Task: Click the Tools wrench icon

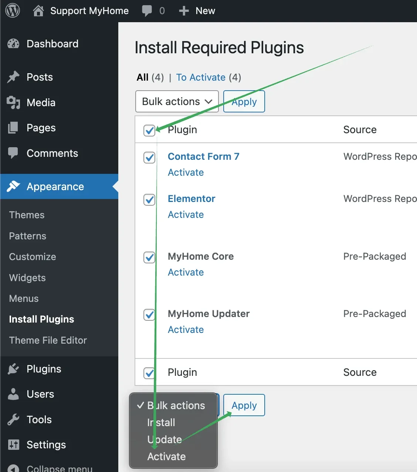Action: click(x=13, y=419)
